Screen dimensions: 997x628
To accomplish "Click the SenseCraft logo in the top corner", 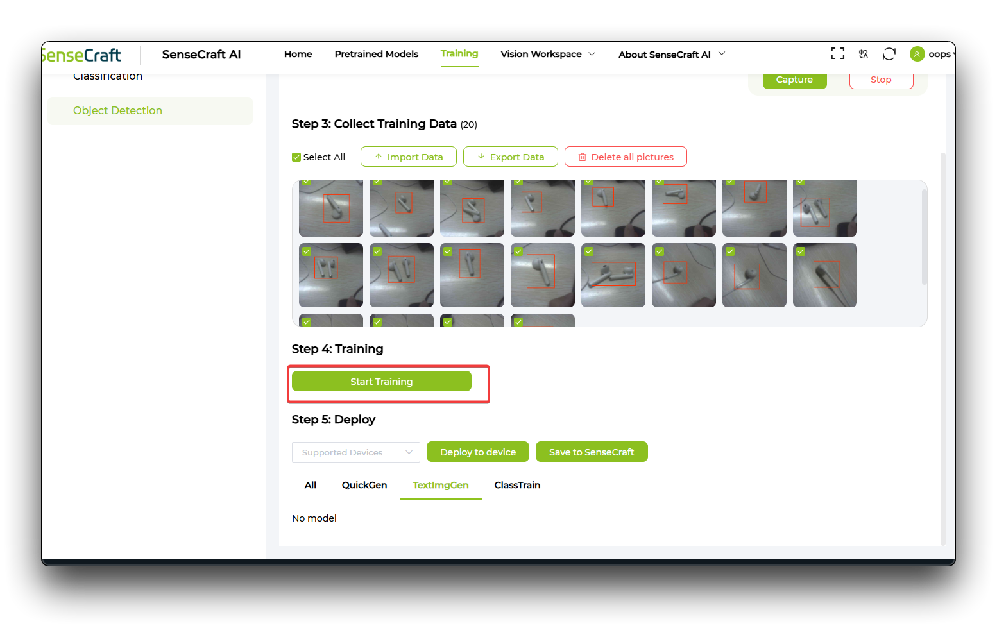I will click(81, 55).
